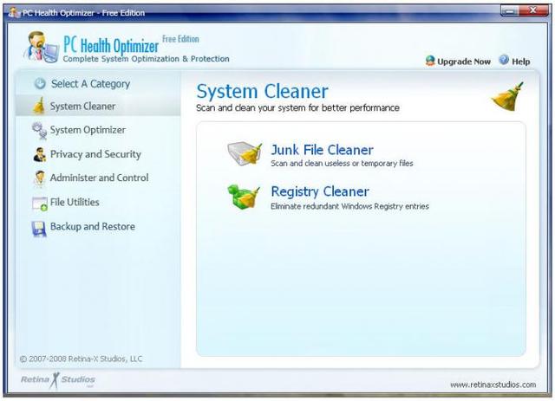Click the Upgrade Now globe icon
The width and height of the screenshot is (555, 401).
coord(430,61)
